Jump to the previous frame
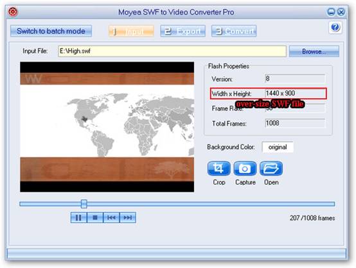356x268 pixels. click(x=111, y=218)
